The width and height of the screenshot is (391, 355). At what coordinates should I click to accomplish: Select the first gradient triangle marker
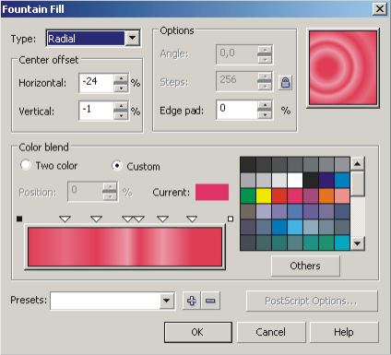coord(65,219)
